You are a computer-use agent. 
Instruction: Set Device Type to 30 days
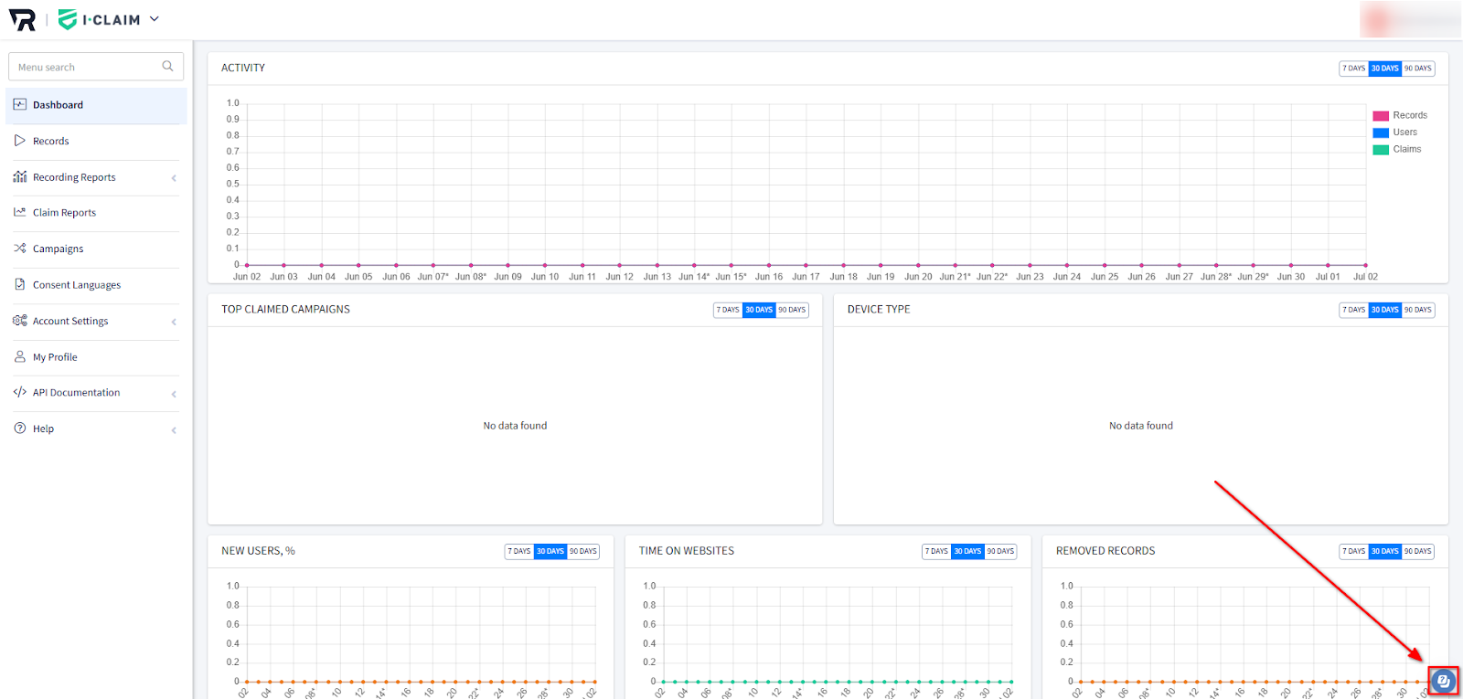(x=1385, y=310)
